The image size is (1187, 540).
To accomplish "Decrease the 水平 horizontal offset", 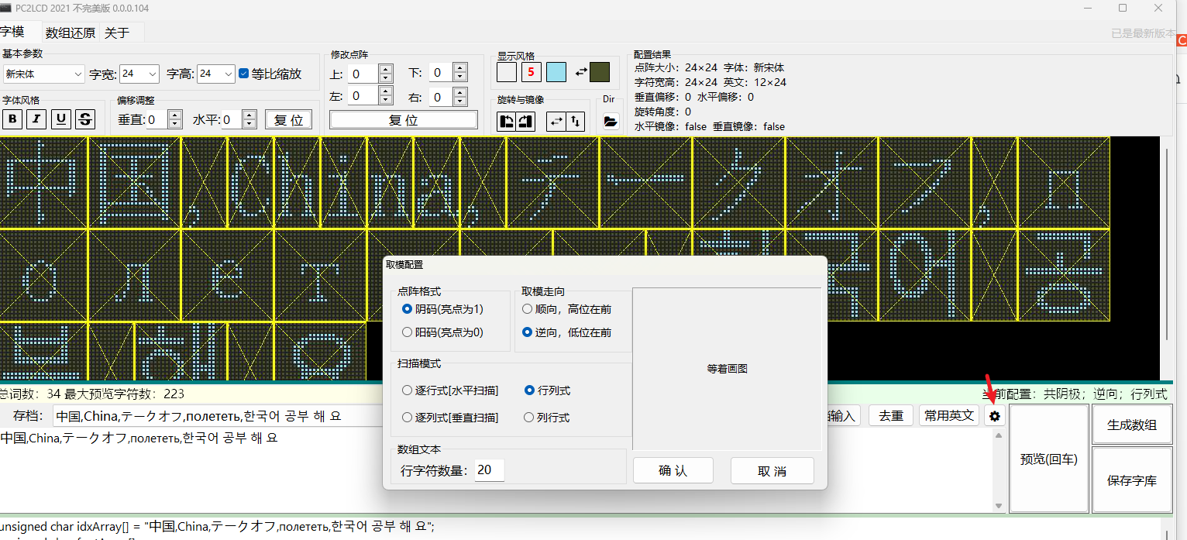I will pyautogui.click(x=249, y=125).
